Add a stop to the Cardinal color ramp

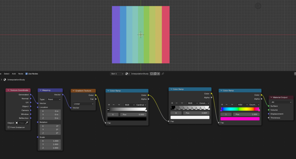pos(109,105)
